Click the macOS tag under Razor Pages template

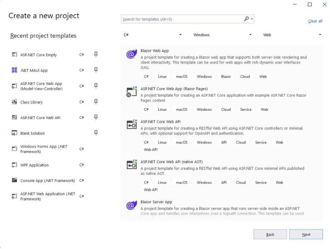point(182,109)
